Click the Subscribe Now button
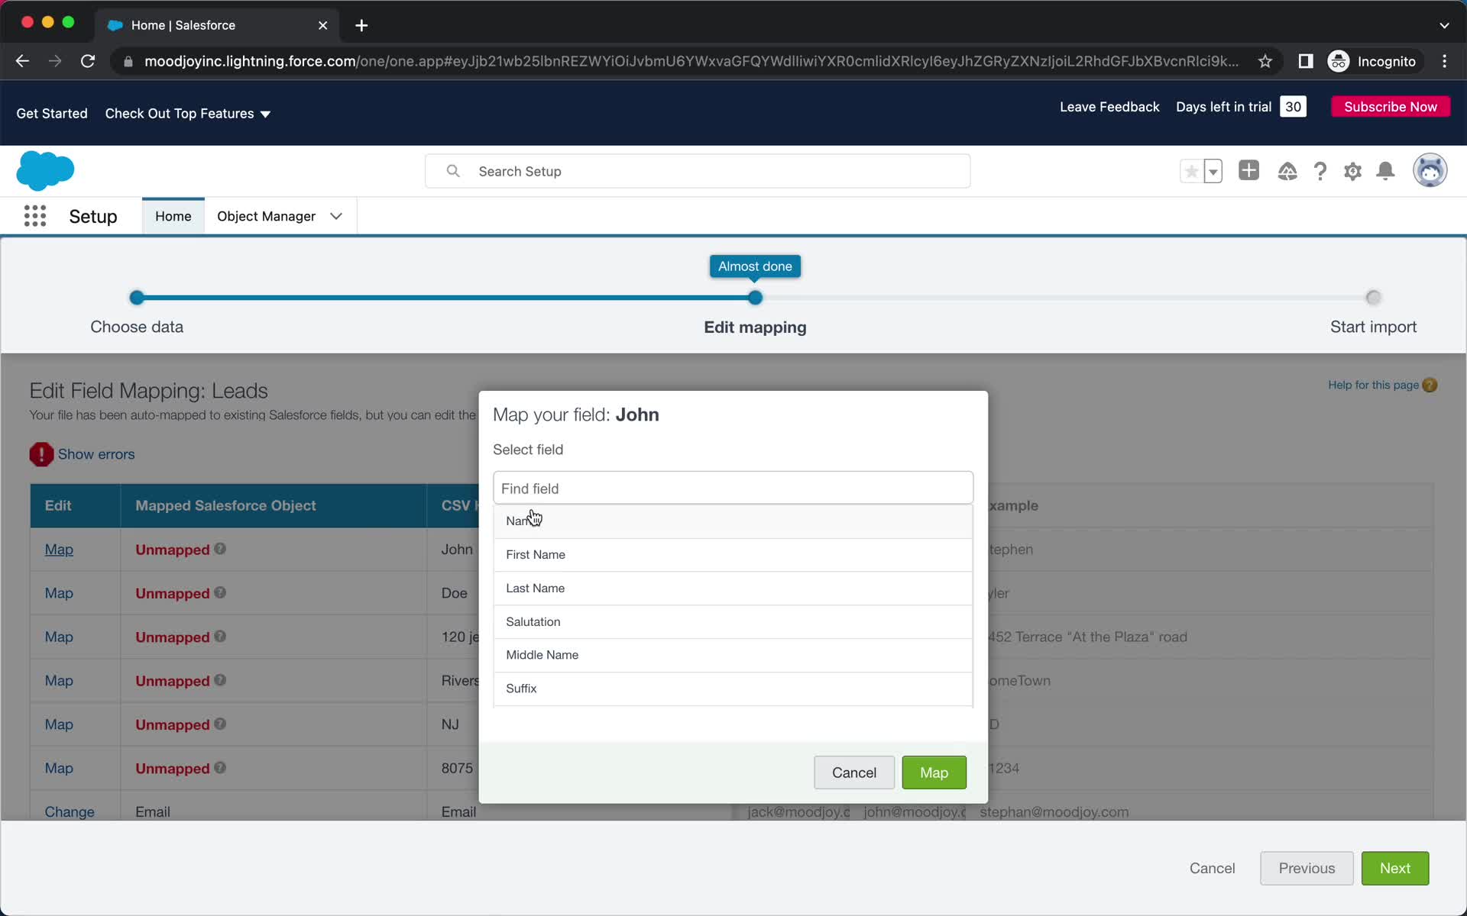 click(x=1390, y=107)
